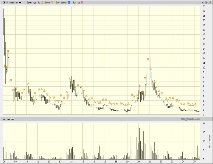Click the Volume panel label

(6, 119)
